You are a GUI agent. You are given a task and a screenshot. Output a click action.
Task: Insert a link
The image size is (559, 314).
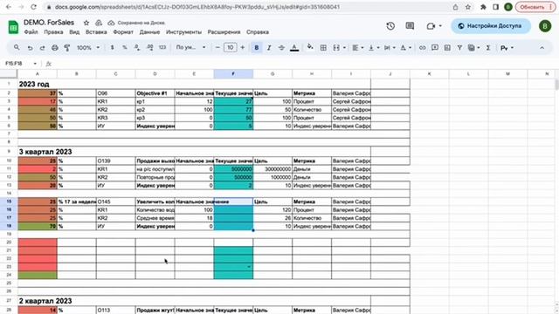click(423, 48)
